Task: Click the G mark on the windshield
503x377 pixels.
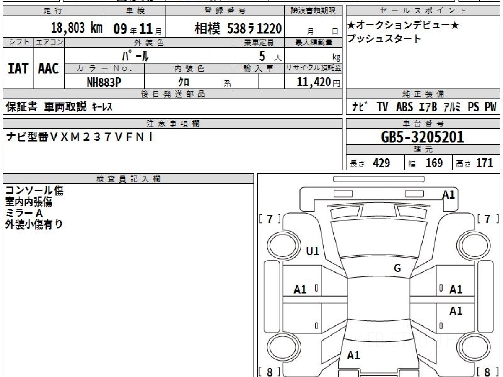Action: click(397, 269)
